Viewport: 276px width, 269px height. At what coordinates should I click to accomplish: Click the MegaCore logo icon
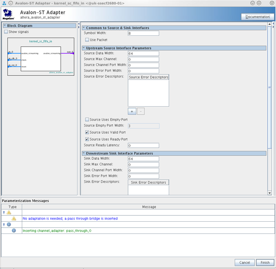click(8, 14)
